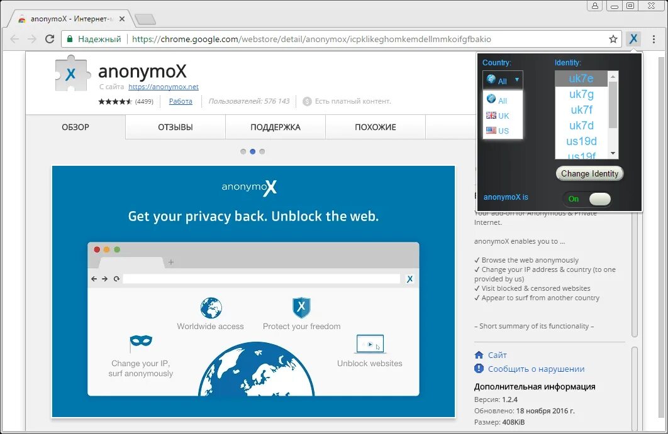
Task: Click the version text 1.2.4
Action: click(x=509, y=399)
